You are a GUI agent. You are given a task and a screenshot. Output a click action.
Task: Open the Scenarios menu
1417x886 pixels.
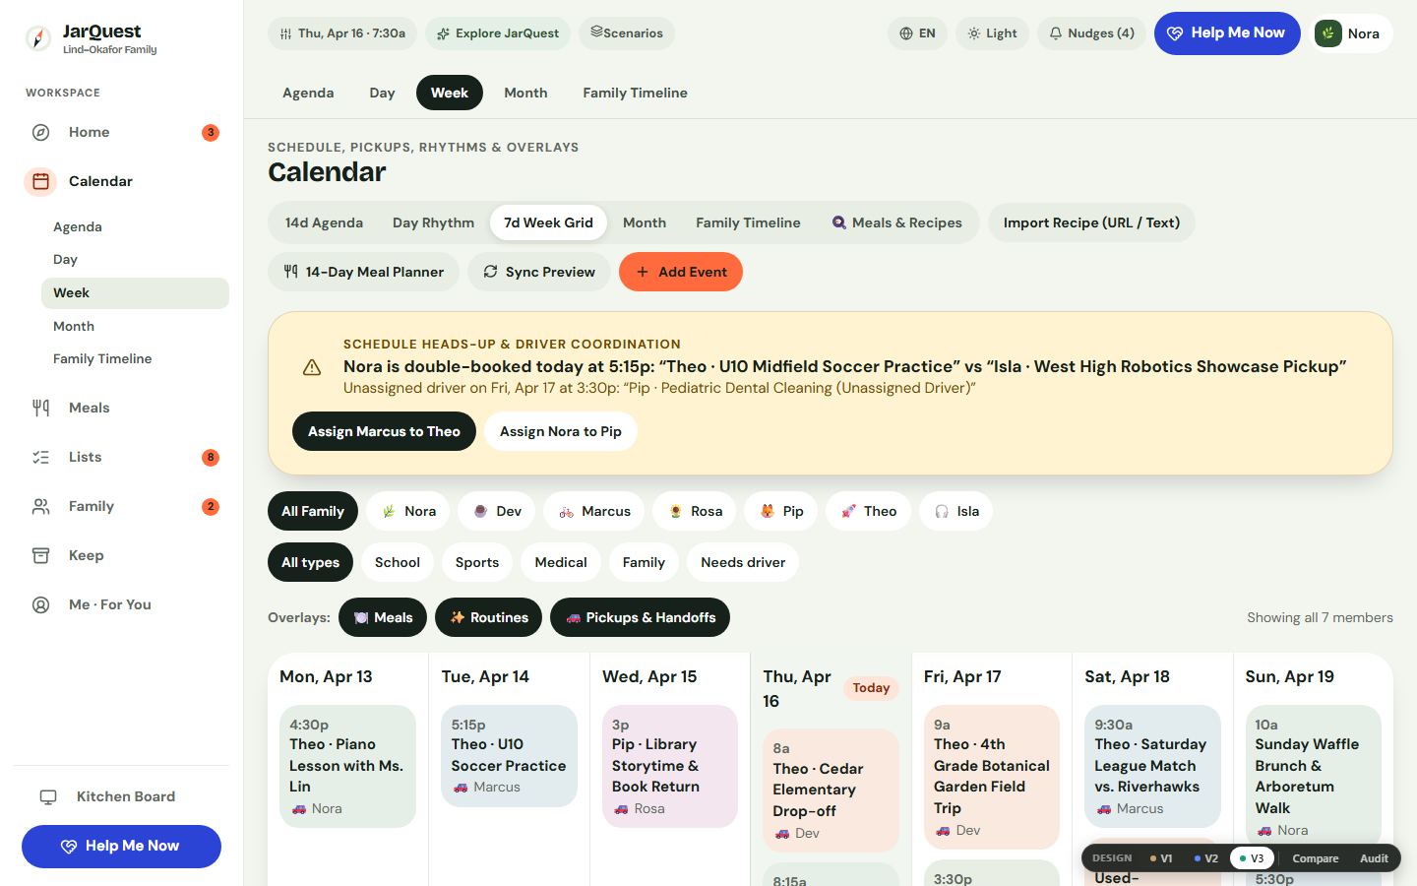627,33
